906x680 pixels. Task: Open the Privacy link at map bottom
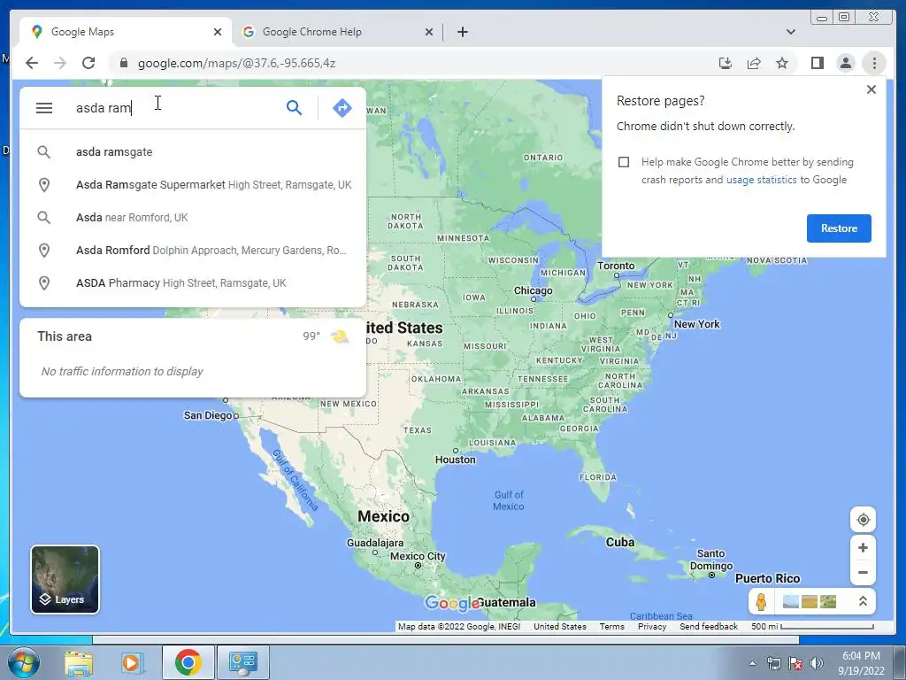652,627
